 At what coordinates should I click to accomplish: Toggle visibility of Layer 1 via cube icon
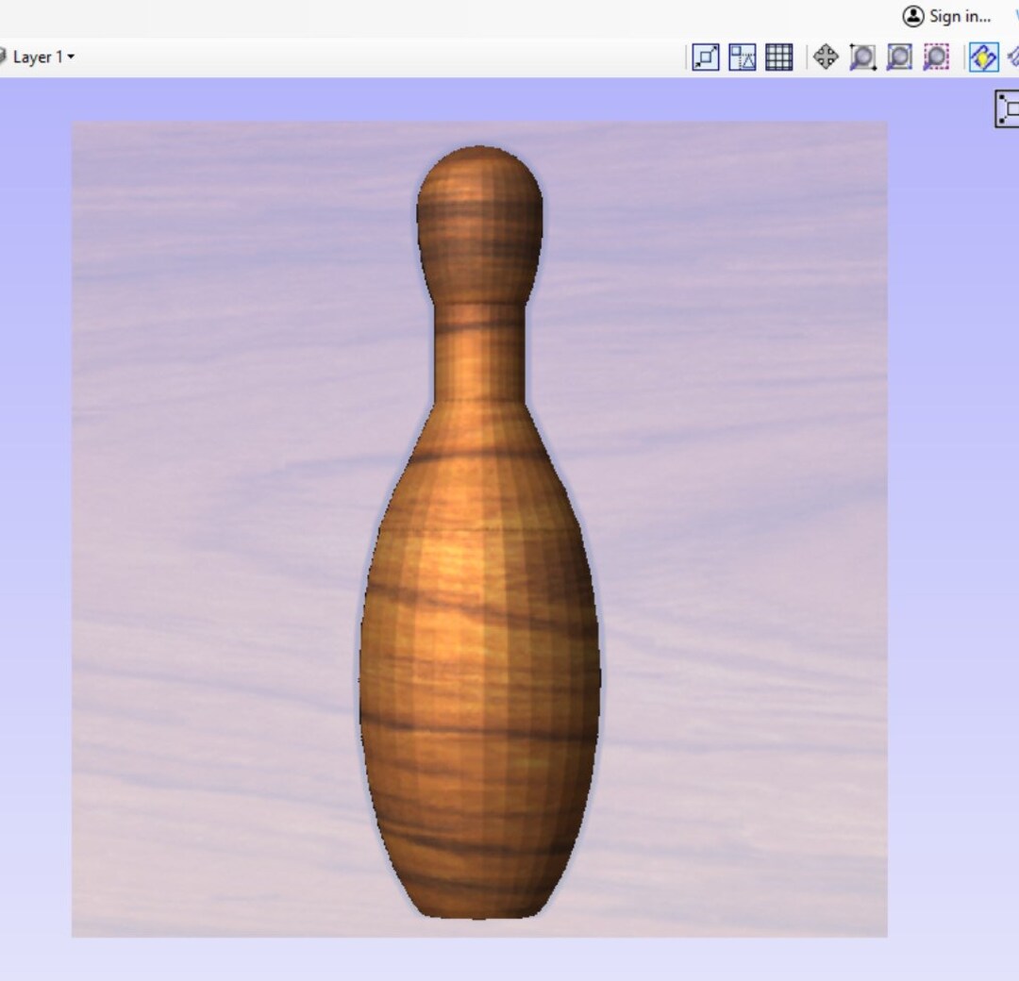tap(3, 57)
